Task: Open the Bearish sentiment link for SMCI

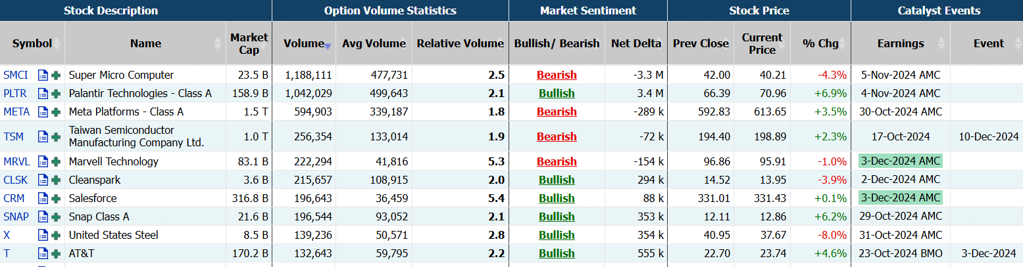Action: point(557,75)
